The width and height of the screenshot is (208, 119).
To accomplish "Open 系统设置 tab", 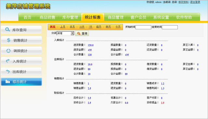I will (161, 17).
